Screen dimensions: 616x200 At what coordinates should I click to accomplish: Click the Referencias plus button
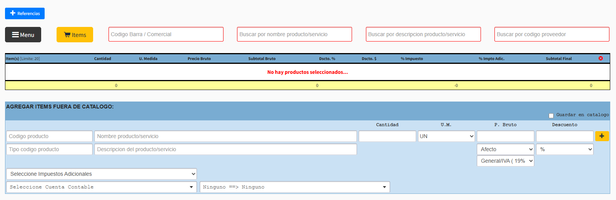click(x=25, y=13)
